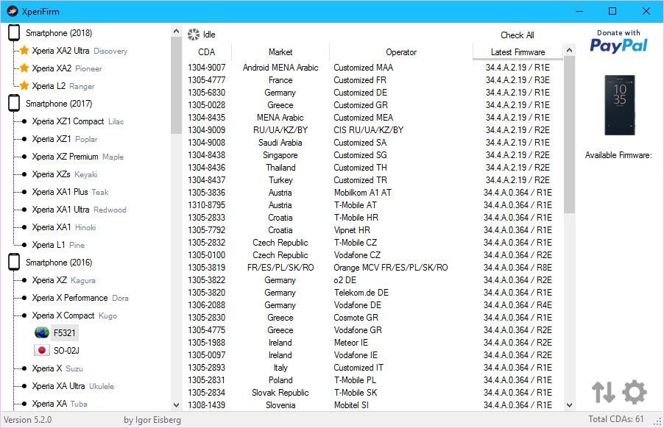Open Xperia XA Ultra Ukulele
This screenshot has width=664, height=428.
74,386
